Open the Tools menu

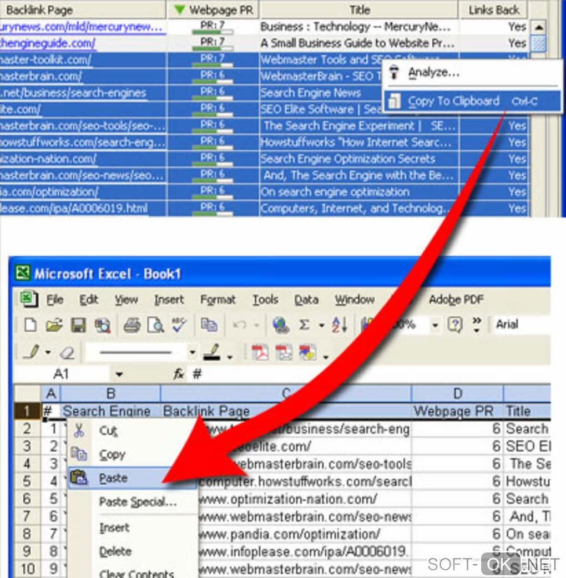[x=265, y=300]
